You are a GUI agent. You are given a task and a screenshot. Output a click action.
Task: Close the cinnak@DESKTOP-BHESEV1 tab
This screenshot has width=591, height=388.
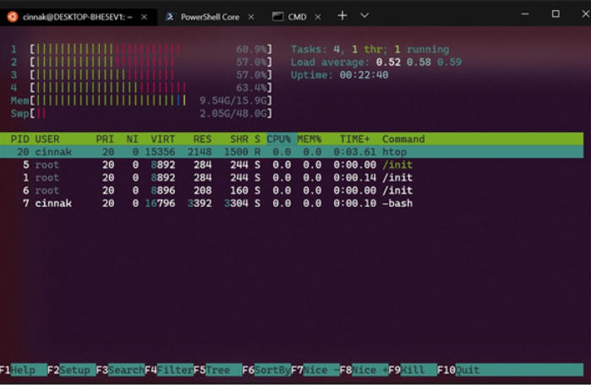[x=144, y=17]
